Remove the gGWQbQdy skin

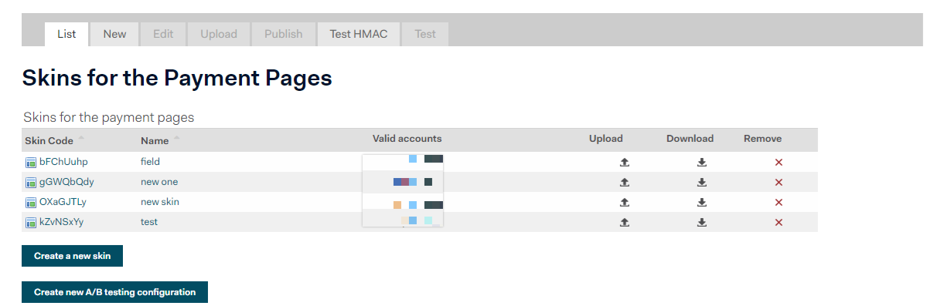tap(779, 183)
